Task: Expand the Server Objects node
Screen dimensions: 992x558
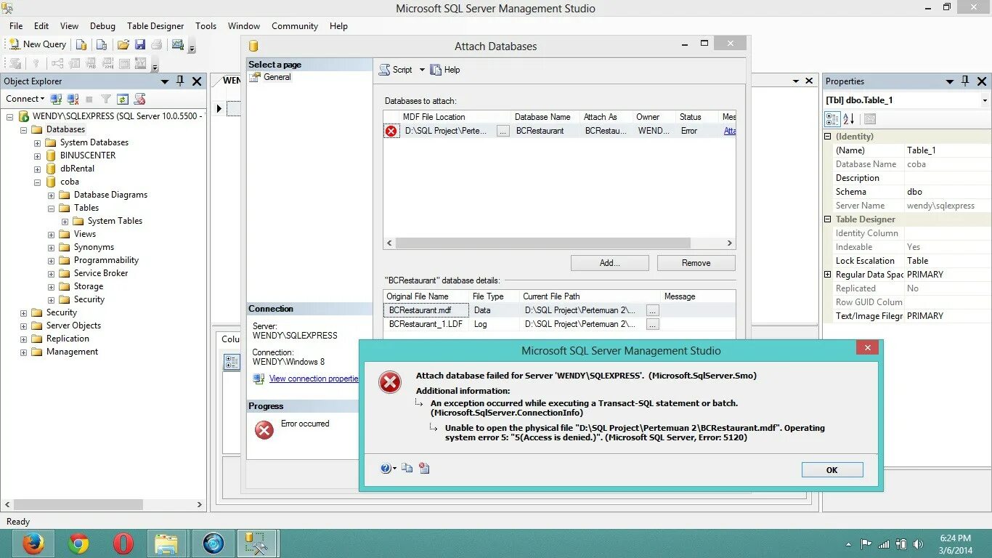Action: 23,325
